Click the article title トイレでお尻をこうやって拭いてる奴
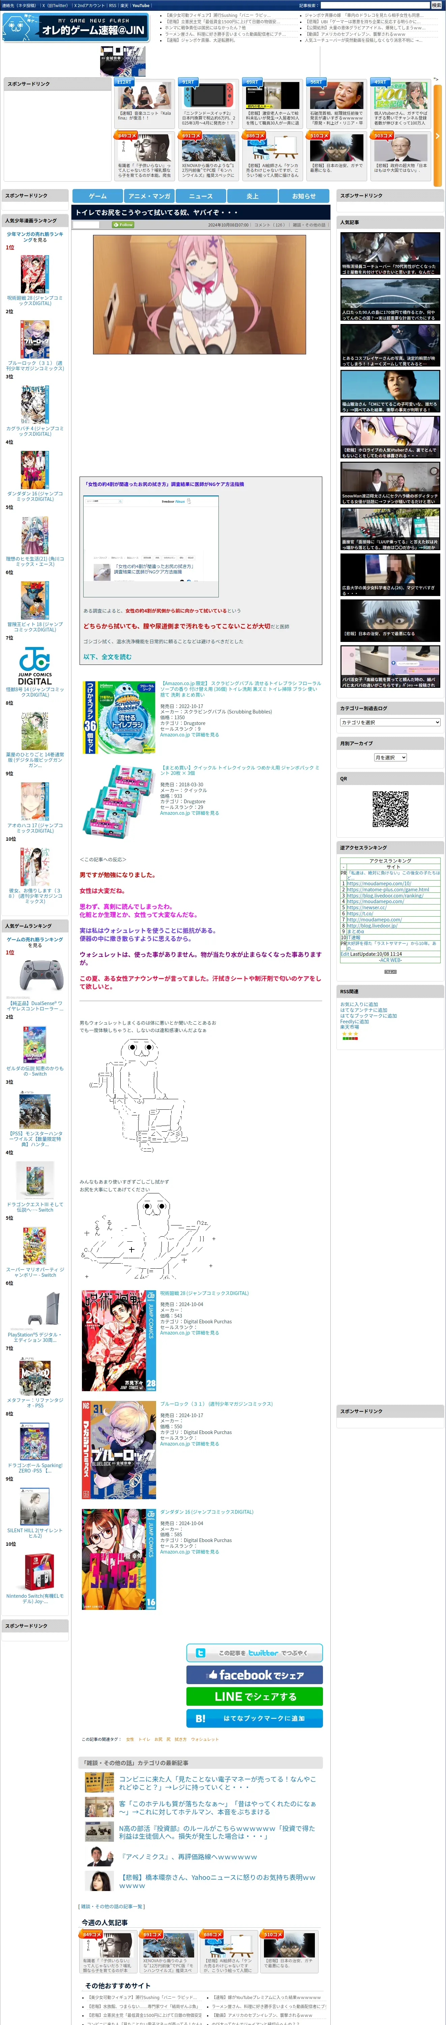This screenshot has width=446, height=2025. click(156, 212)
